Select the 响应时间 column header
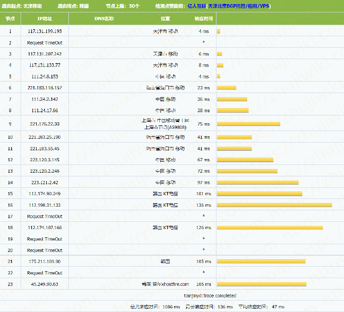344x312 pixels. [x=204, y=19]
